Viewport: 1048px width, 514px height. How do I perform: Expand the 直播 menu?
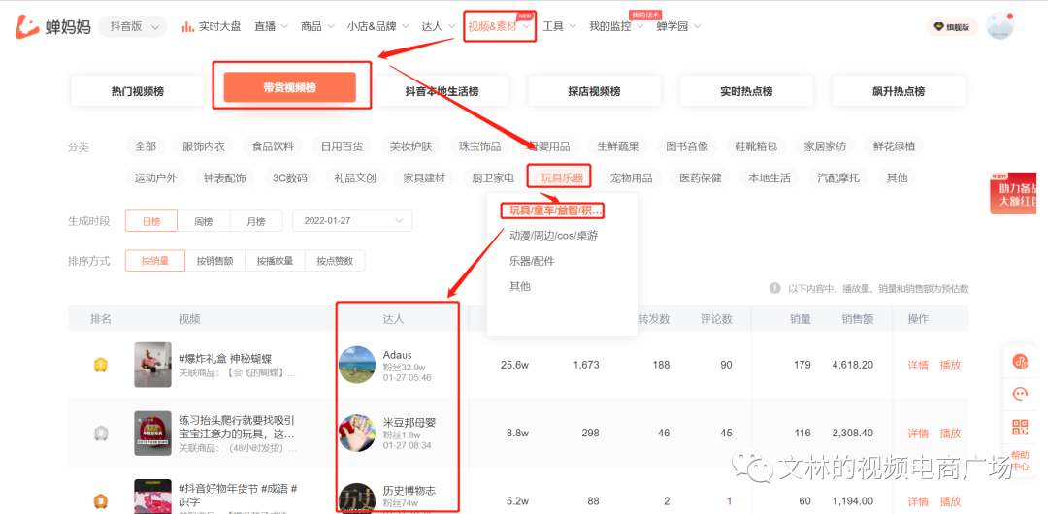coord(271,27)
